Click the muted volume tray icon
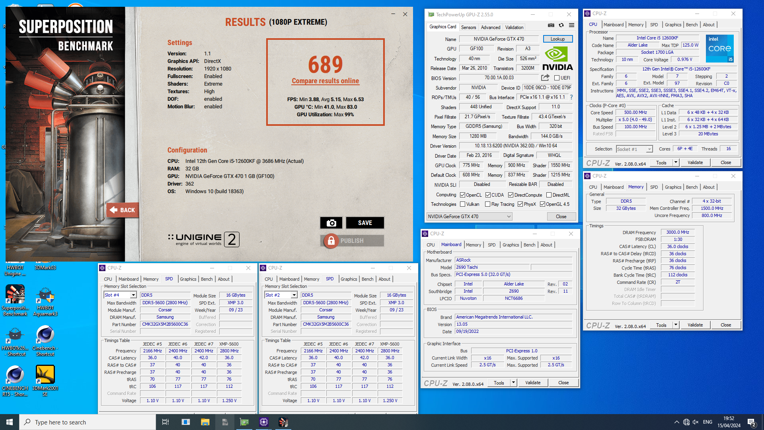764x430 pixels. [696, 422]
